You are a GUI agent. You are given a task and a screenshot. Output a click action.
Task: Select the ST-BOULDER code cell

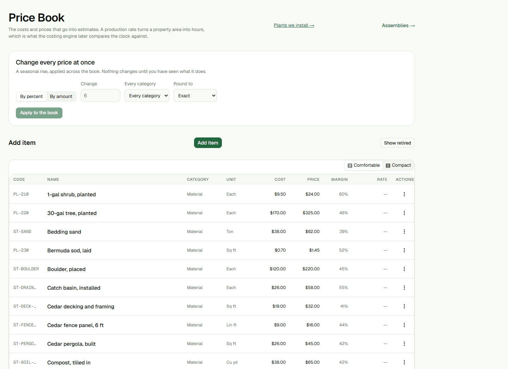tap(26, 269)
